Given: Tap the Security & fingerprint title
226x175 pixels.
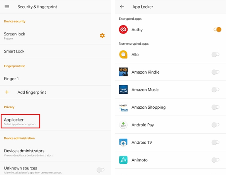Looking at the screenshot, I should 37,7.
